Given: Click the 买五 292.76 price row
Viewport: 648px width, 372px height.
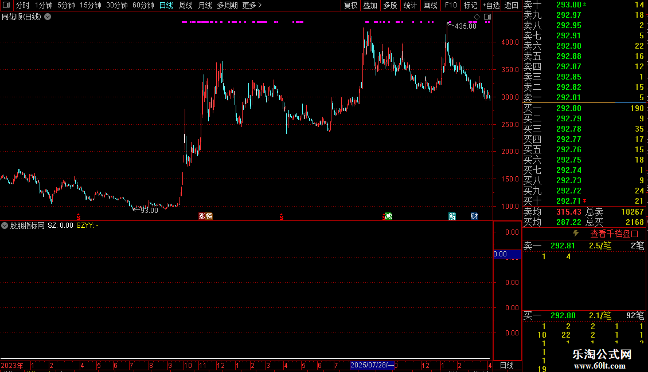Looking at the screenshot, I should pos(584,149).
